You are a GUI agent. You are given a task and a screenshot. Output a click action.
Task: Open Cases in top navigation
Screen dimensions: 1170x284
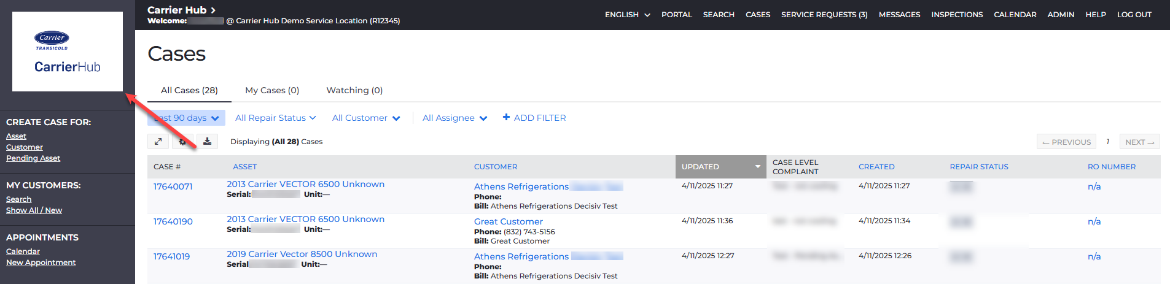tap(758, 15)
